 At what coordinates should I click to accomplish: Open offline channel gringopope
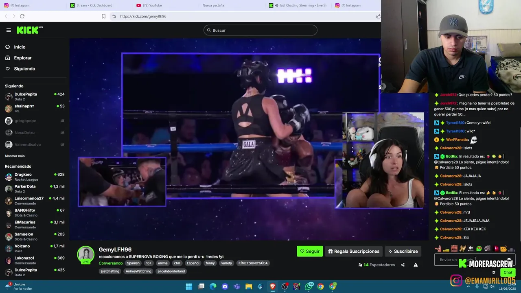[x=35, y=121]
